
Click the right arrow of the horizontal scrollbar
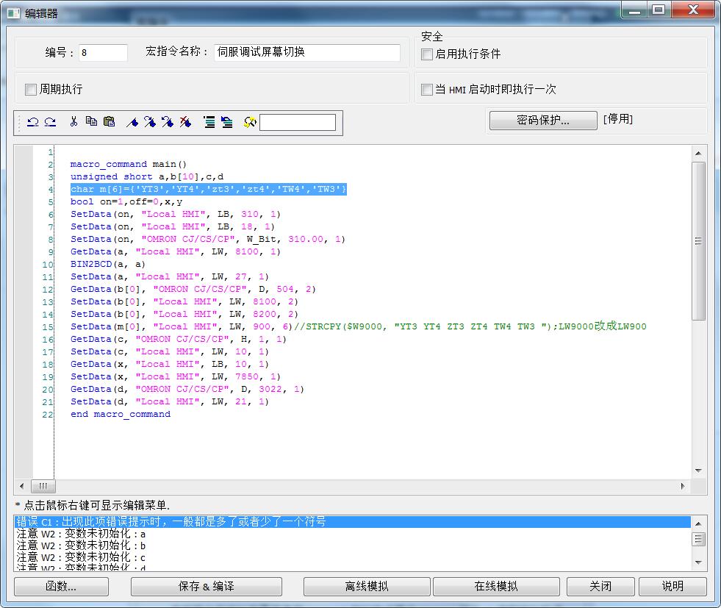683,486
